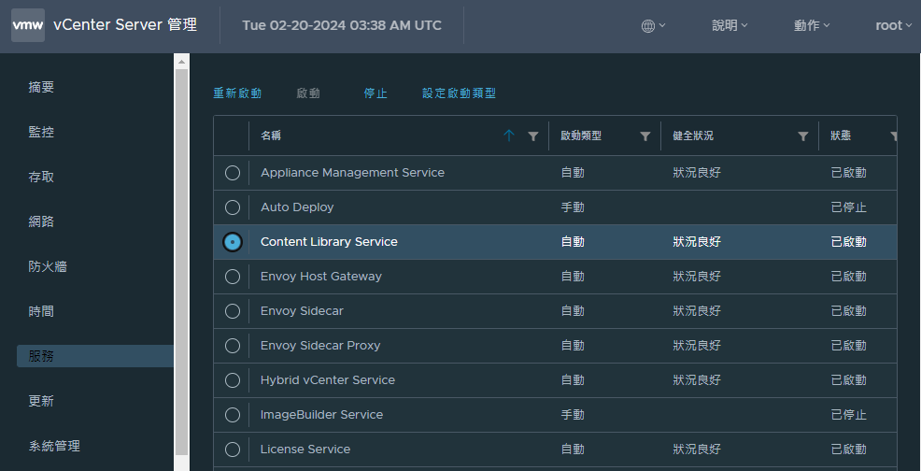Click the Envoy Sidecar Proxy name
The height and width of the screenshot is (471, 921).
coord(320,345)
